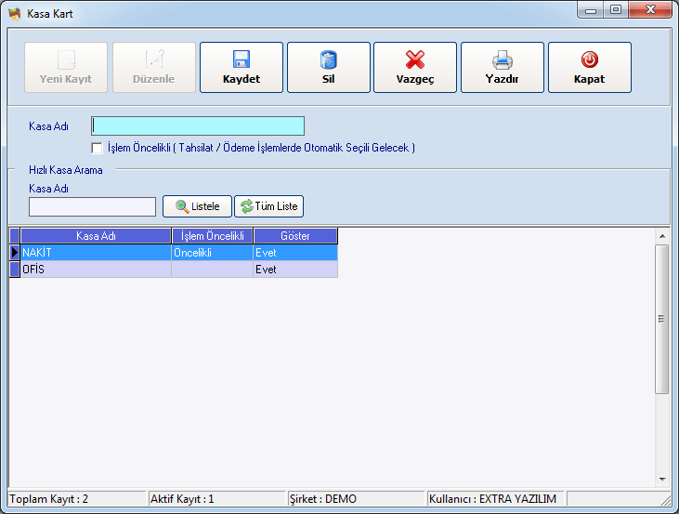Viewport: 679px width, 514px height.
Task: Click the greyed-out Yeni Kayıt button
Action: (x=66, y=67)
